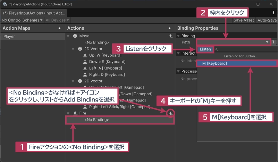The width and height of the screenshot is (278, 162).
Task: Toggle the Listen button for input
Action: (205, 49)
